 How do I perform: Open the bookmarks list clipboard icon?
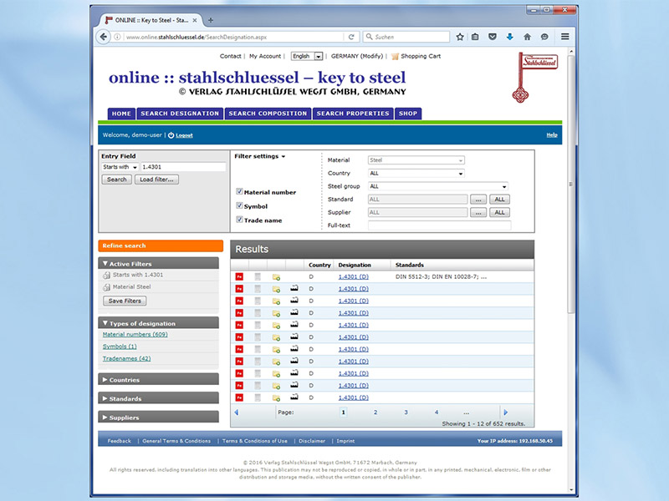475,37
